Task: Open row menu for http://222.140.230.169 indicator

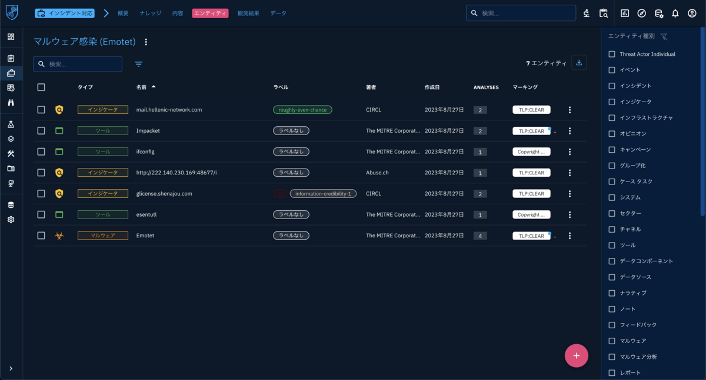Action: click(570, 173)
